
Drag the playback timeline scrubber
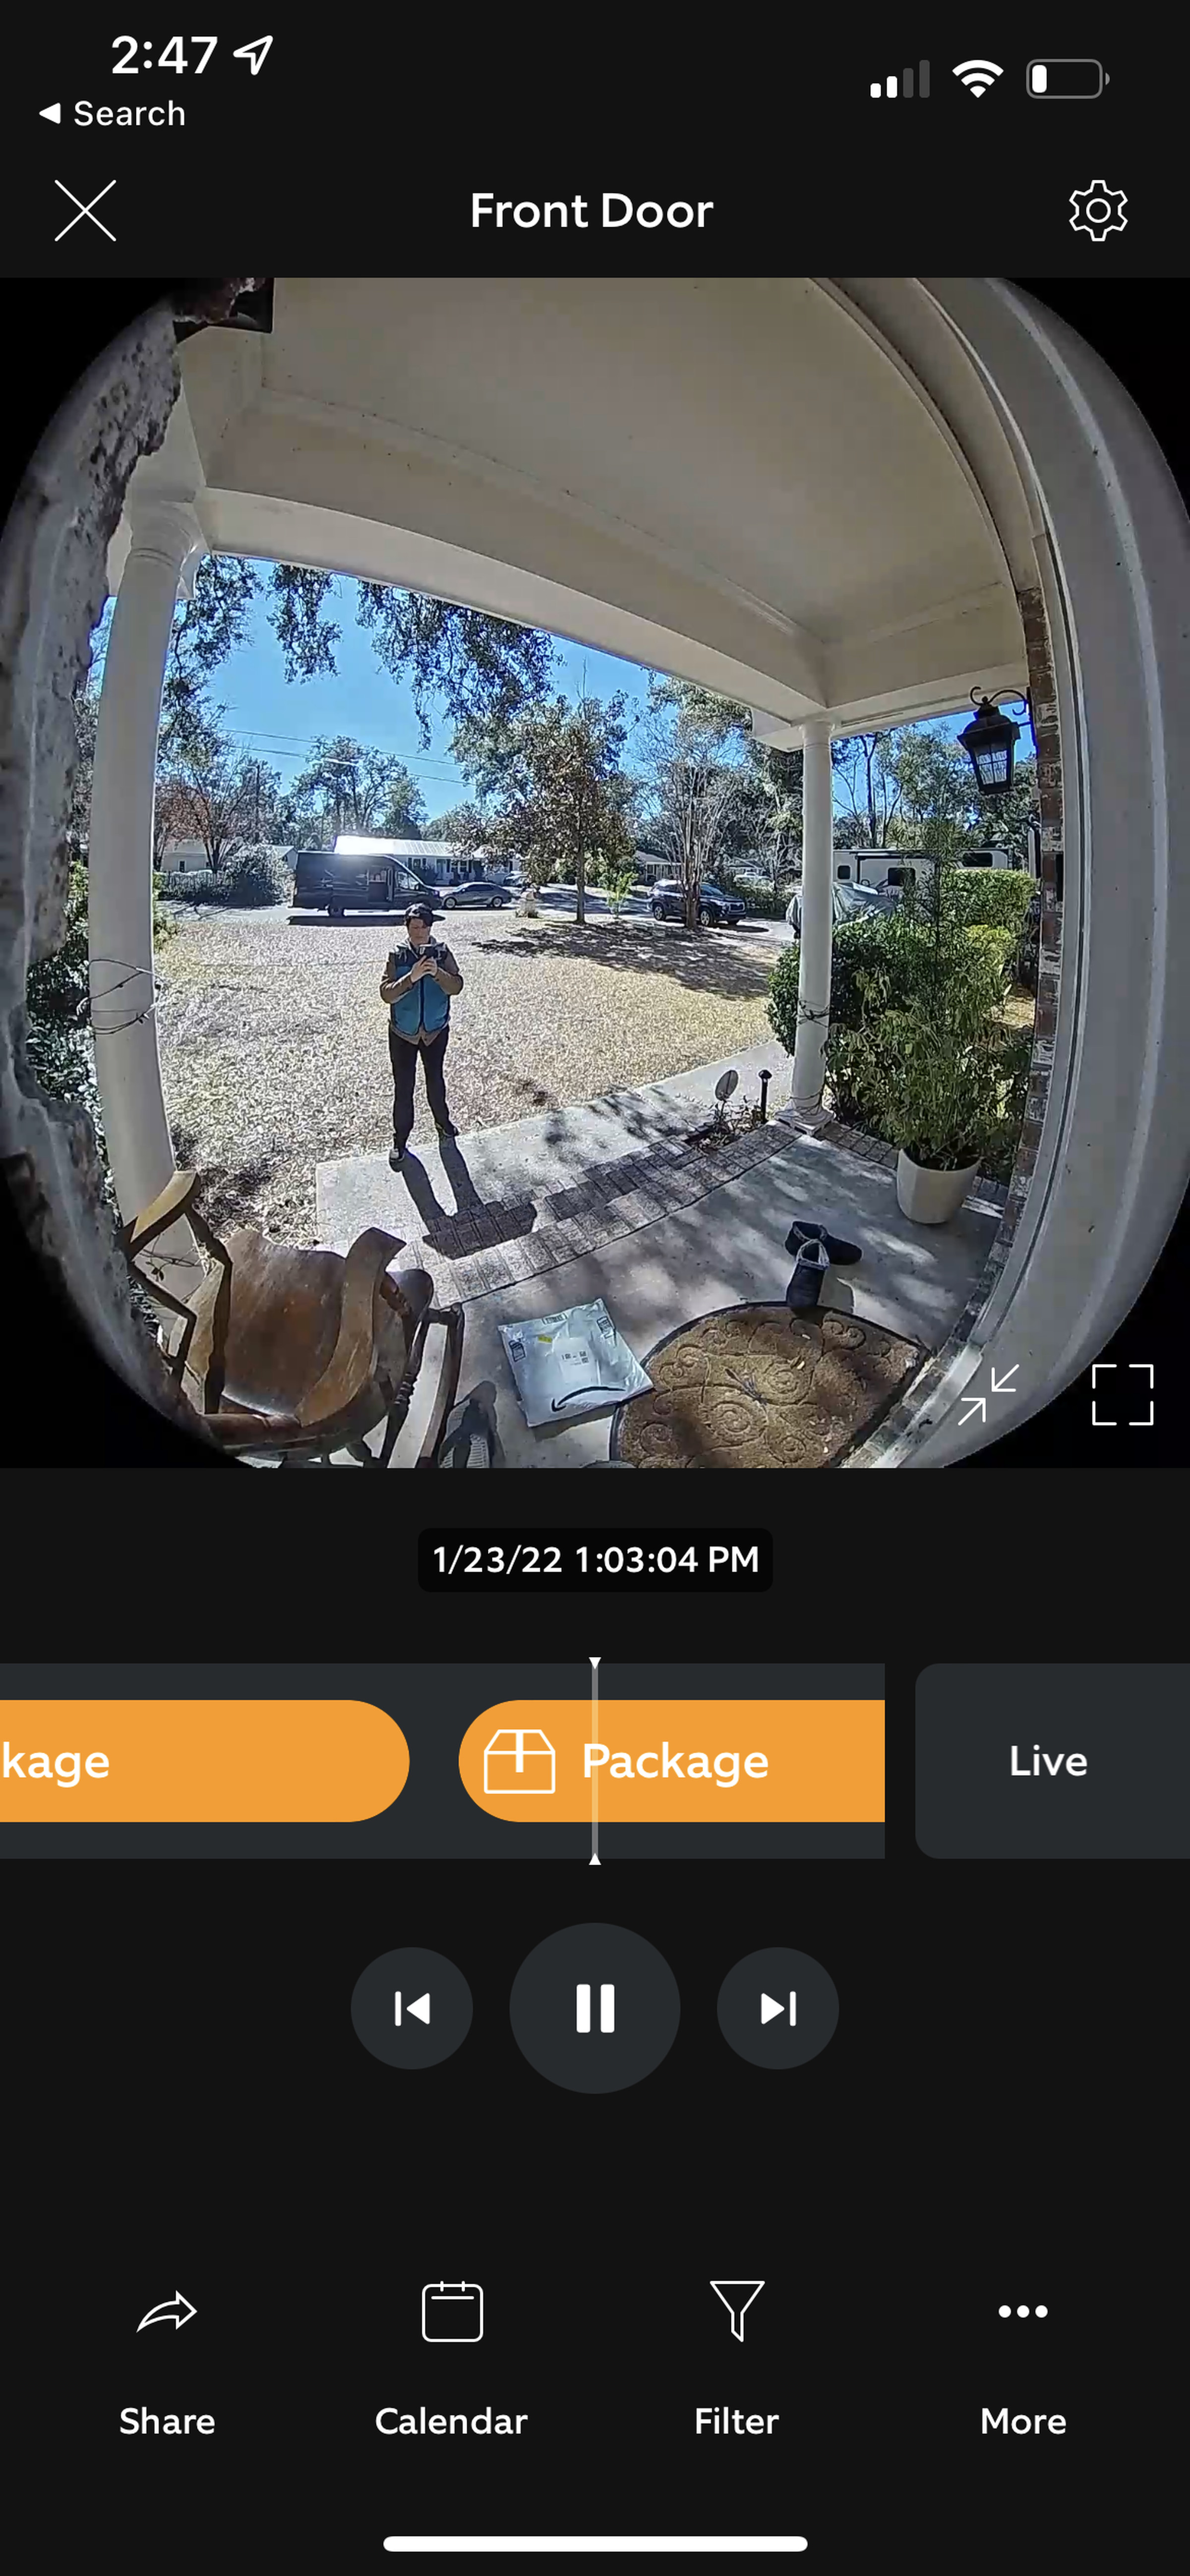594,1758
